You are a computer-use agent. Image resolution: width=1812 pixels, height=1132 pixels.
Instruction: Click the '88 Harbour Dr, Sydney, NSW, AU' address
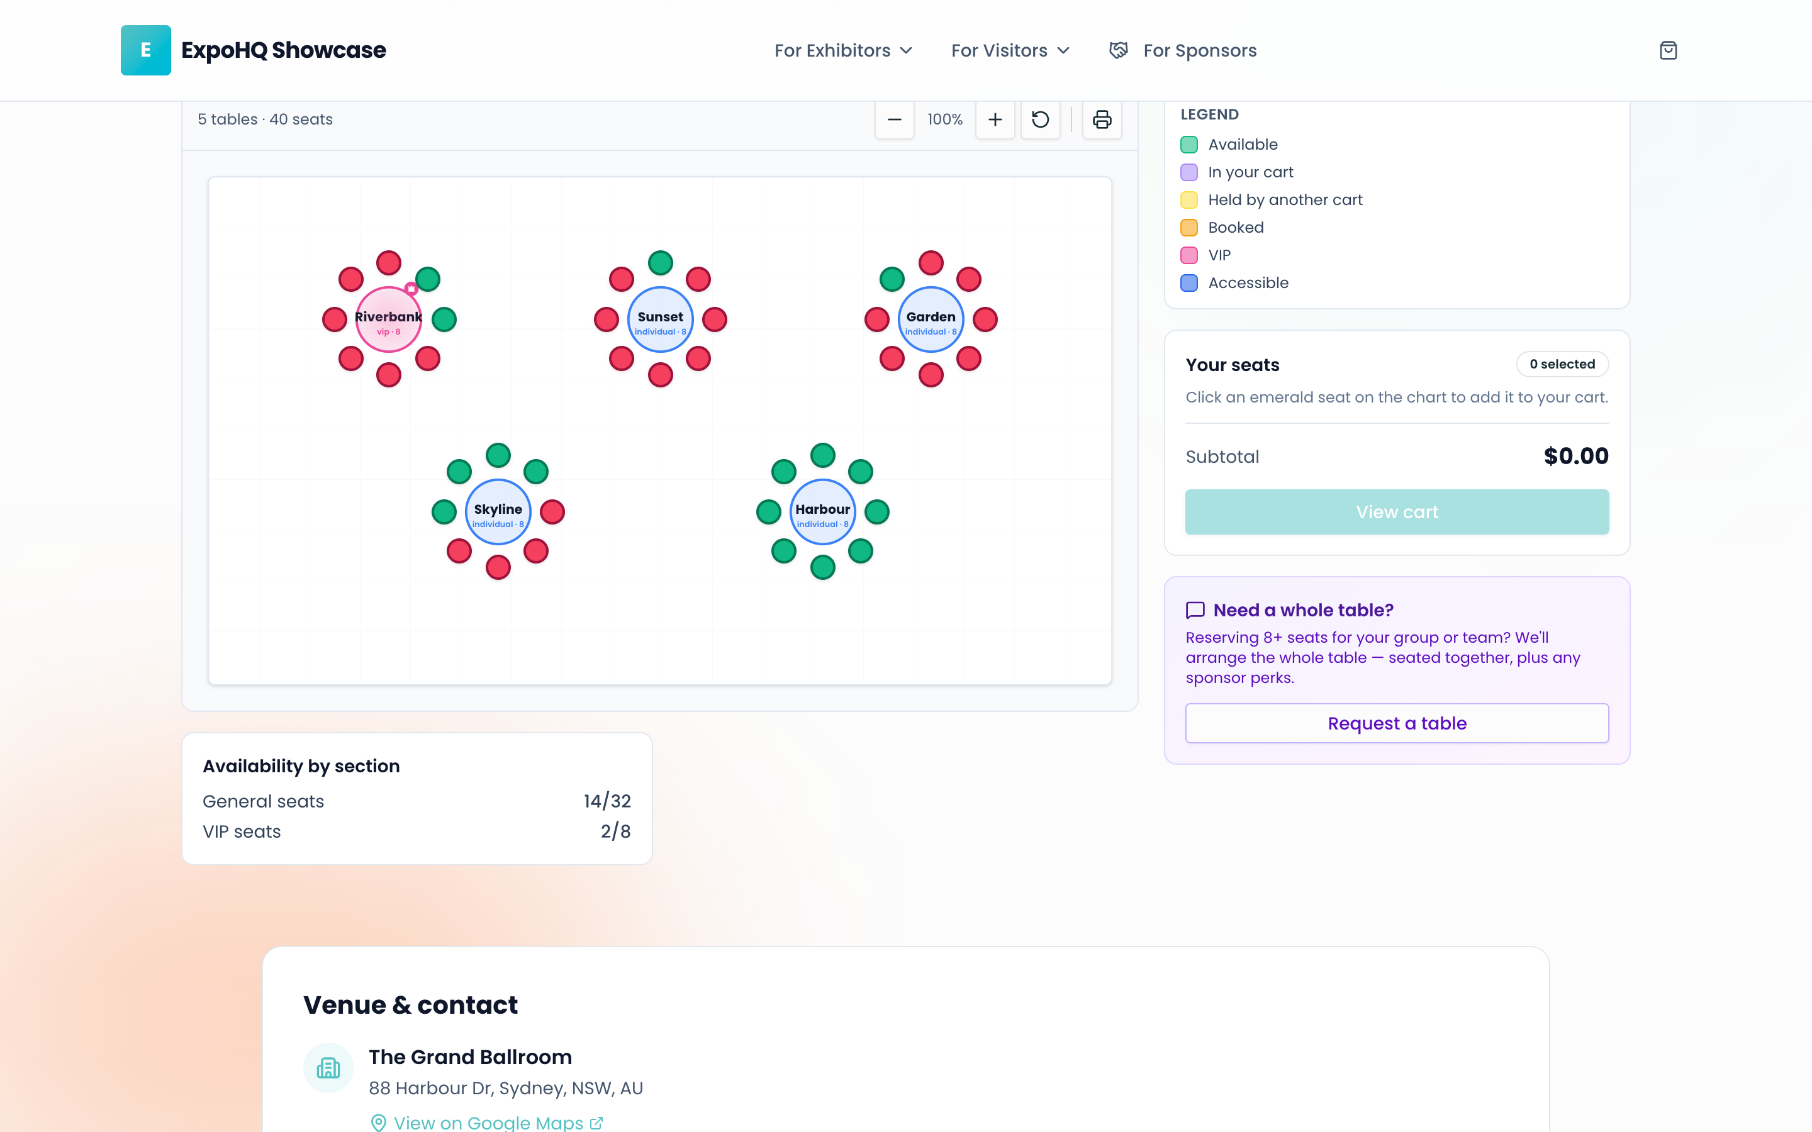pos(506,1089)
